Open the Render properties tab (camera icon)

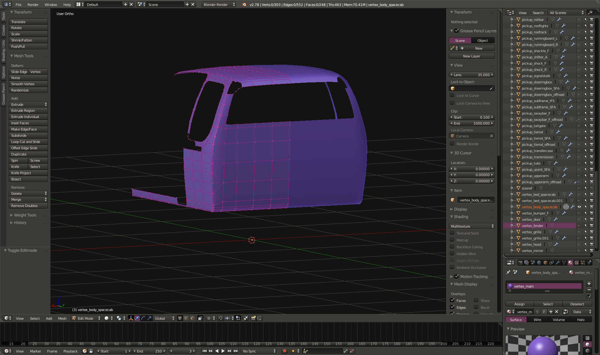[520, 263]
